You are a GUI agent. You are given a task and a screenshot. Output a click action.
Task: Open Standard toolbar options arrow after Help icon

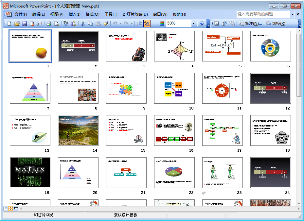click(208, 24)
